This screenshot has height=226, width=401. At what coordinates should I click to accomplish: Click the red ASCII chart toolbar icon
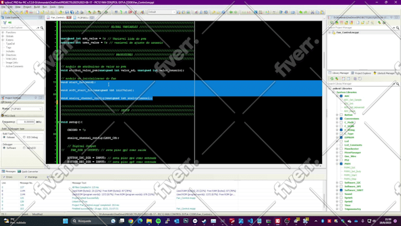coord(196,12)
